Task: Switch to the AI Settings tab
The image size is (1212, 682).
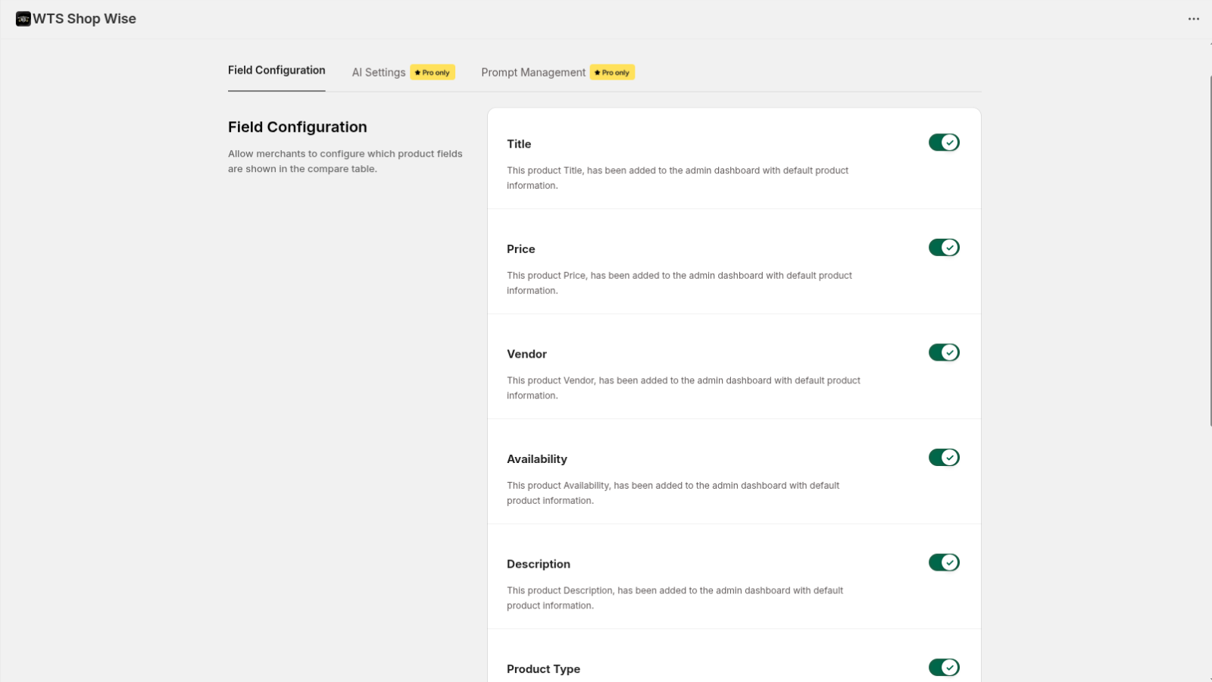Action: point(378,72)
